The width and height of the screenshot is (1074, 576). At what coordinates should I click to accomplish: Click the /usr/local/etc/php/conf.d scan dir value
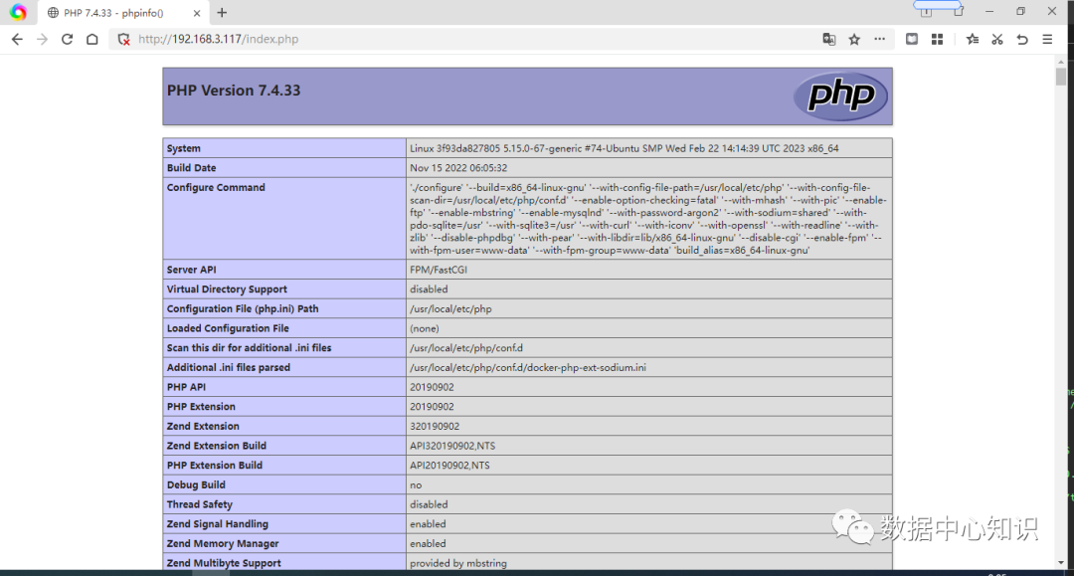tap(466, 348)
